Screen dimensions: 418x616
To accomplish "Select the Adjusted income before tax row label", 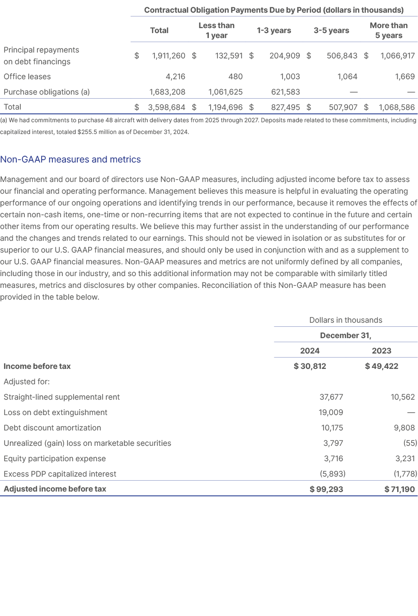I will [x=55, y=489].
